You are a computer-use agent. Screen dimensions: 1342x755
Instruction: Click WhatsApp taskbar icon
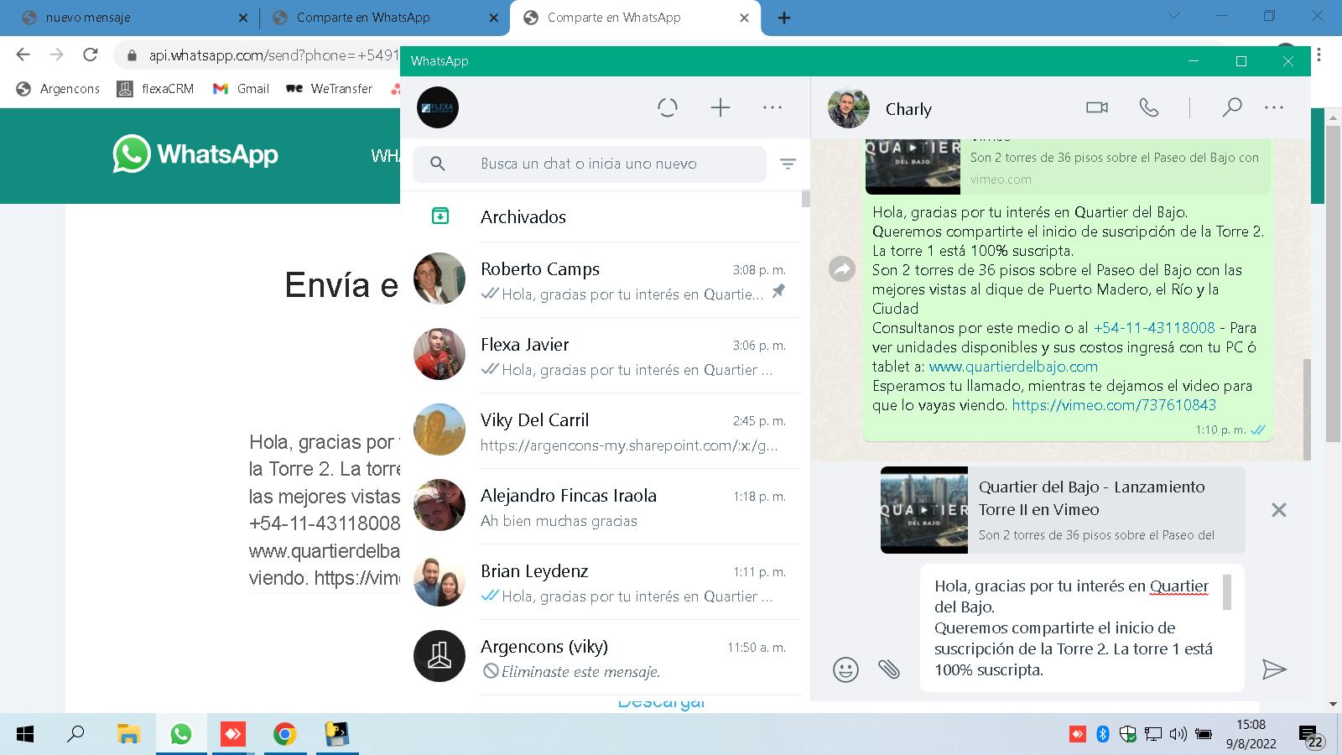[180, 734]
